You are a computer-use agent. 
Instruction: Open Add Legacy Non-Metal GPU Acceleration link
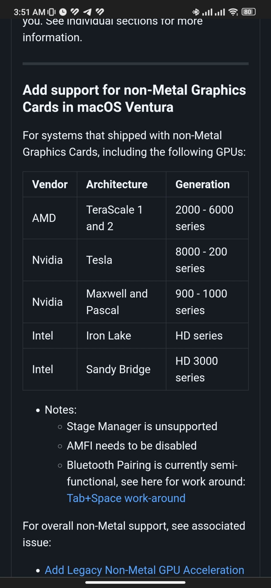pos(144,570)
